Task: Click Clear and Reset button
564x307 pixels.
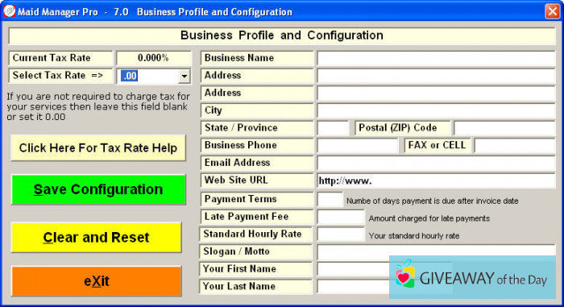Action: pos(96,238)
